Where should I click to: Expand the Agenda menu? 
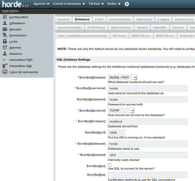coord(41,4)
